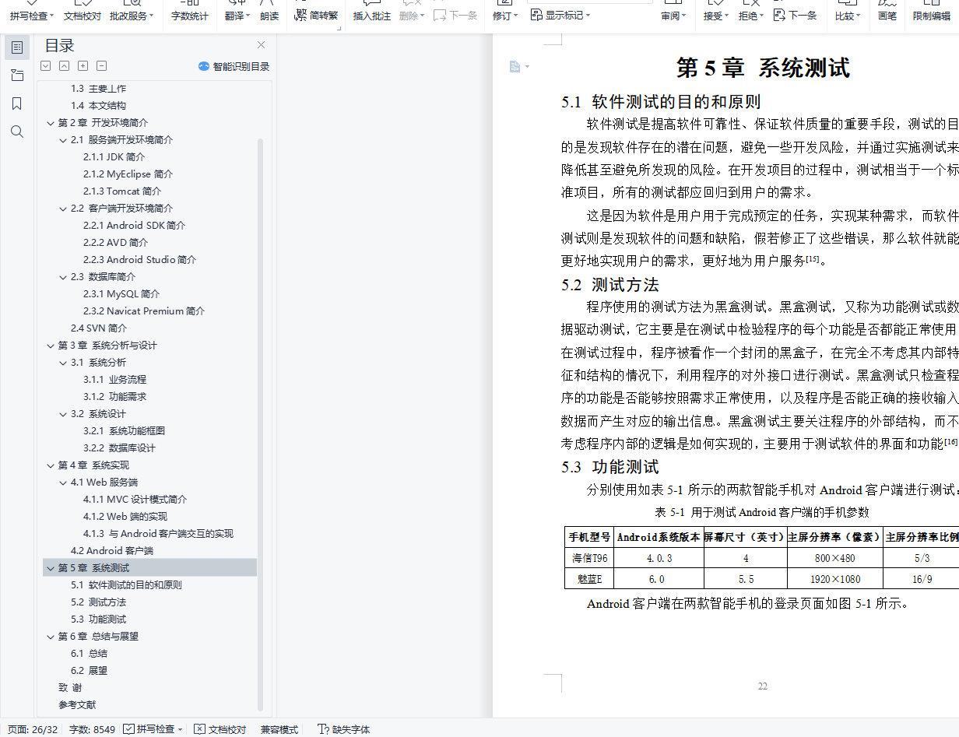Click the 海信T96 table cell
959x737 pixels.
click(589, 558)
